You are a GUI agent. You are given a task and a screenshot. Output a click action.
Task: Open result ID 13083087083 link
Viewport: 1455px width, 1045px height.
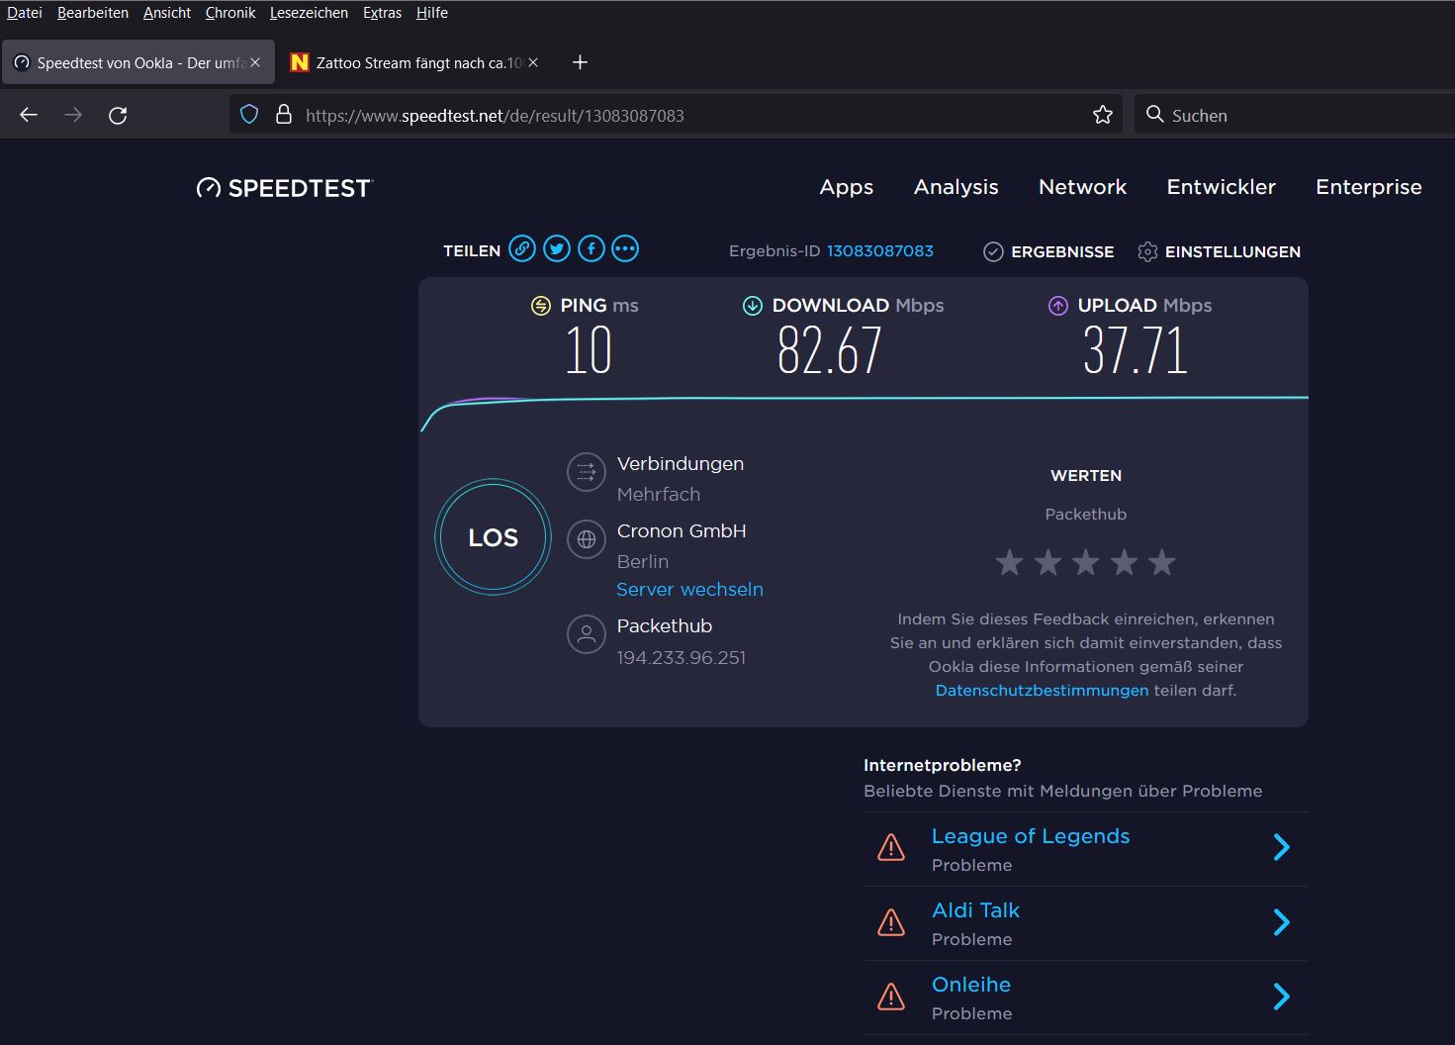880,251
